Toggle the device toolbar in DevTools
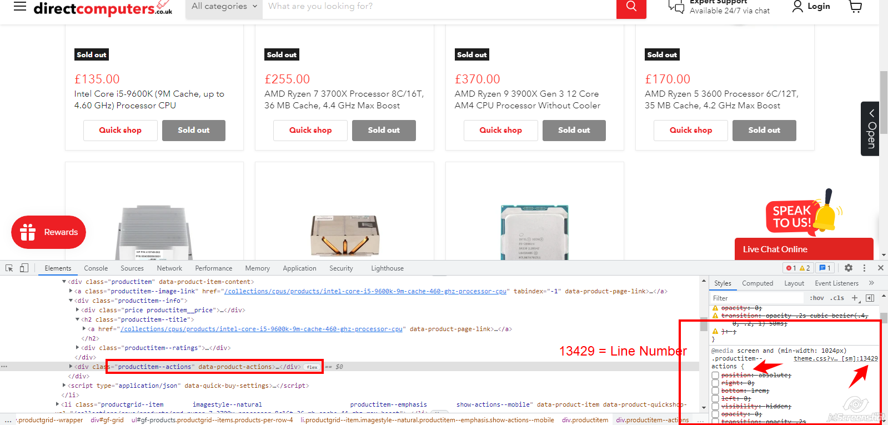The height and width of the screenshot is (425, 888). pos(24,268)
